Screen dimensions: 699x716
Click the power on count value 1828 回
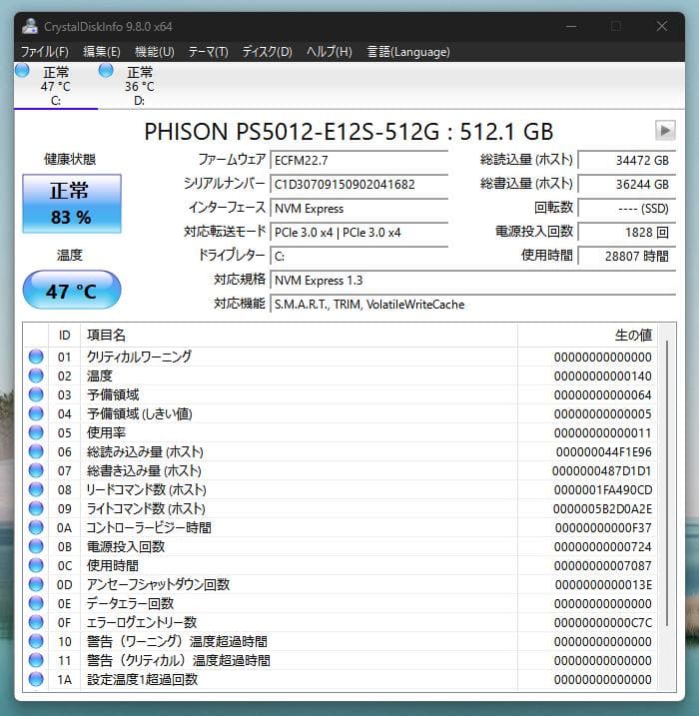pos(626,233)
